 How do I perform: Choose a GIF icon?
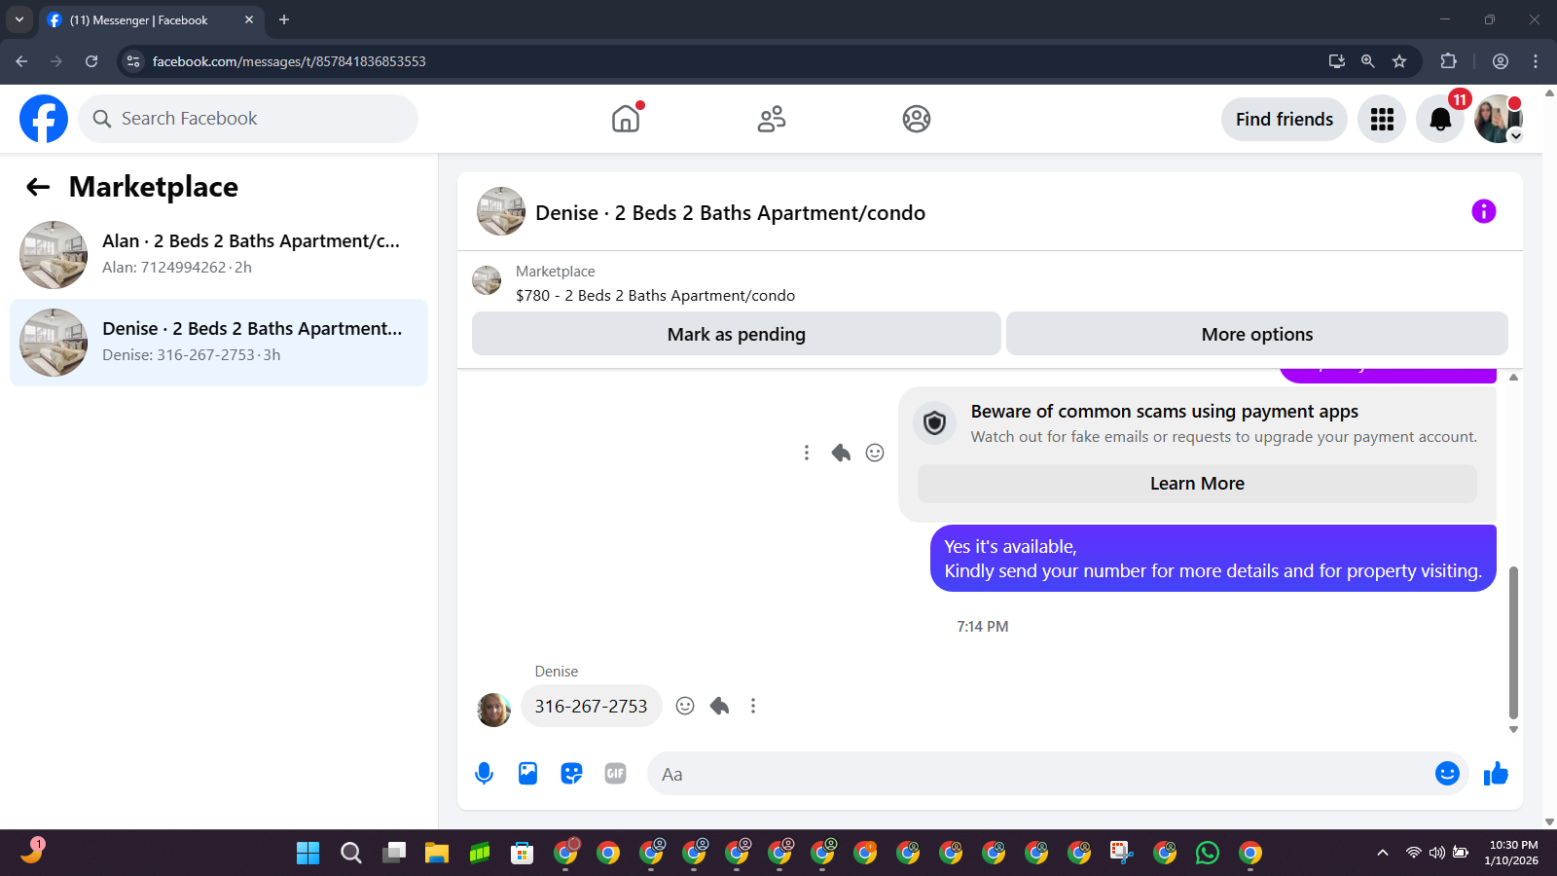click(x=615, y=774)
